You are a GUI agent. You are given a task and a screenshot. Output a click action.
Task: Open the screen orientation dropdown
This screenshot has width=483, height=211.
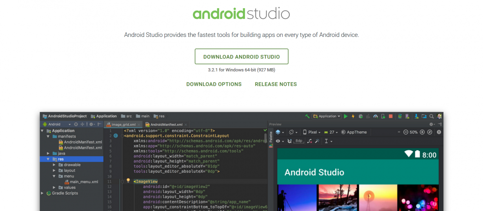293,132
